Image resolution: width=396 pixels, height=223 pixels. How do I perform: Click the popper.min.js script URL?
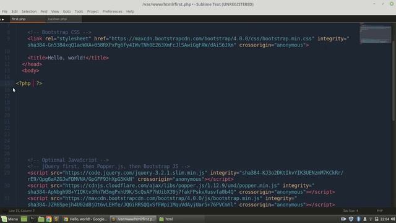(x=171, y=186)
